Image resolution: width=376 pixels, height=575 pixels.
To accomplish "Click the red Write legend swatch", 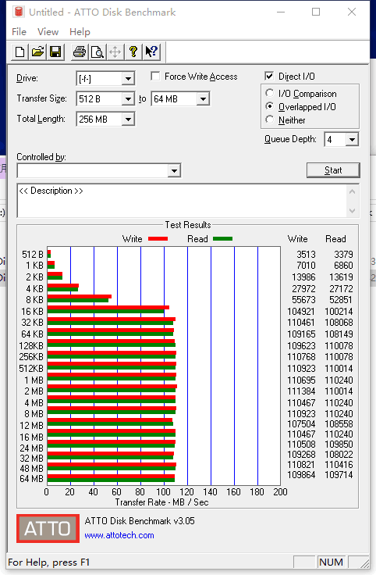I will point(158,239).
